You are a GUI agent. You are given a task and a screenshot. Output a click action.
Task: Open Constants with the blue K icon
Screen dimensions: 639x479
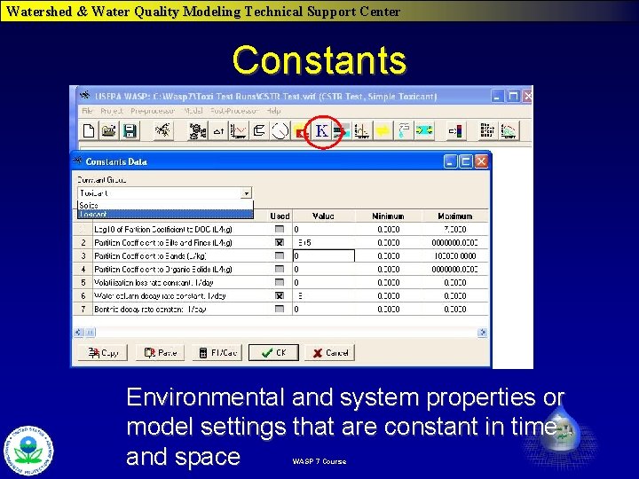[321, 130]
